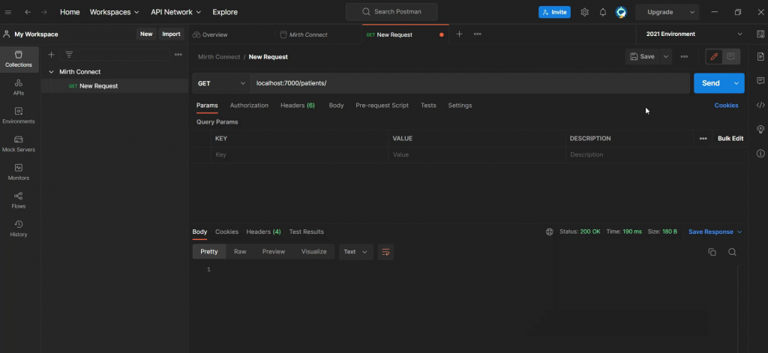This screenshot has width=768, height=353.
Task: Open History in the sidebar
Action: point(19,229)
